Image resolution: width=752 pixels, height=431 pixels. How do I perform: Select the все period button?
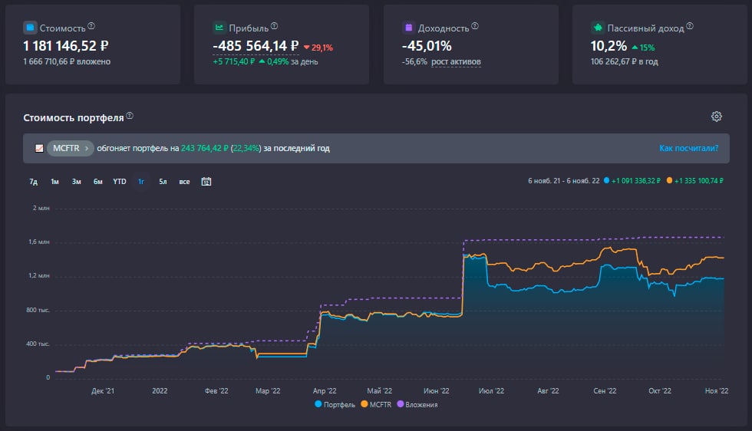coord(184,182)
